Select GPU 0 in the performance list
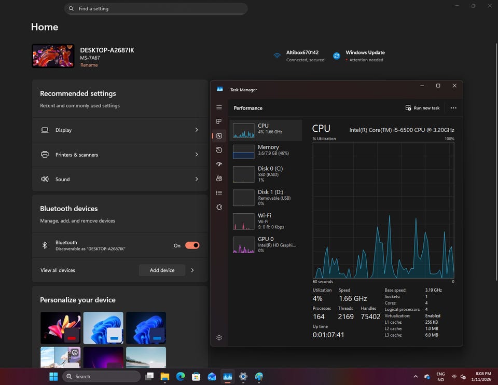The image size is (498, 385). point(266,243)
